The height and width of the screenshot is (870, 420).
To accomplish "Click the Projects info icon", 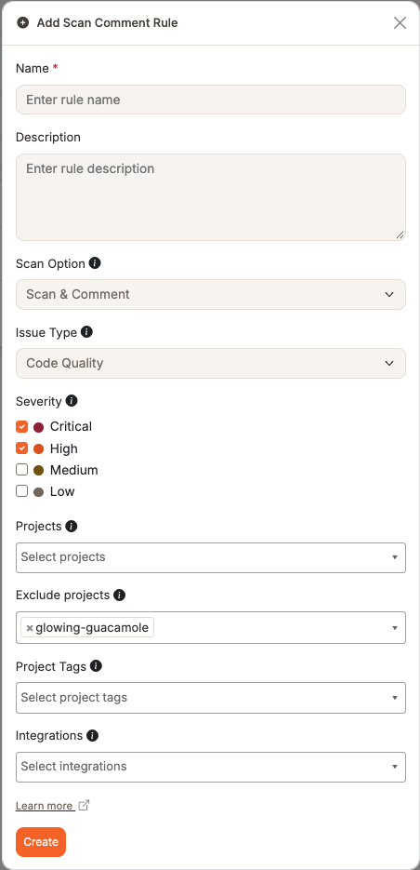I will pos(71,526).
